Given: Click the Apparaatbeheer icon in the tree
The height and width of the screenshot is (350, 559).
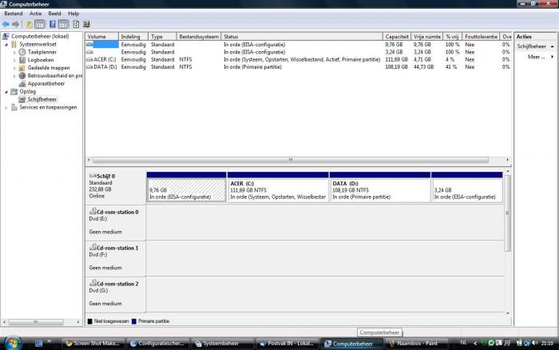Looking at the screenshot, I should pos(22,83).
